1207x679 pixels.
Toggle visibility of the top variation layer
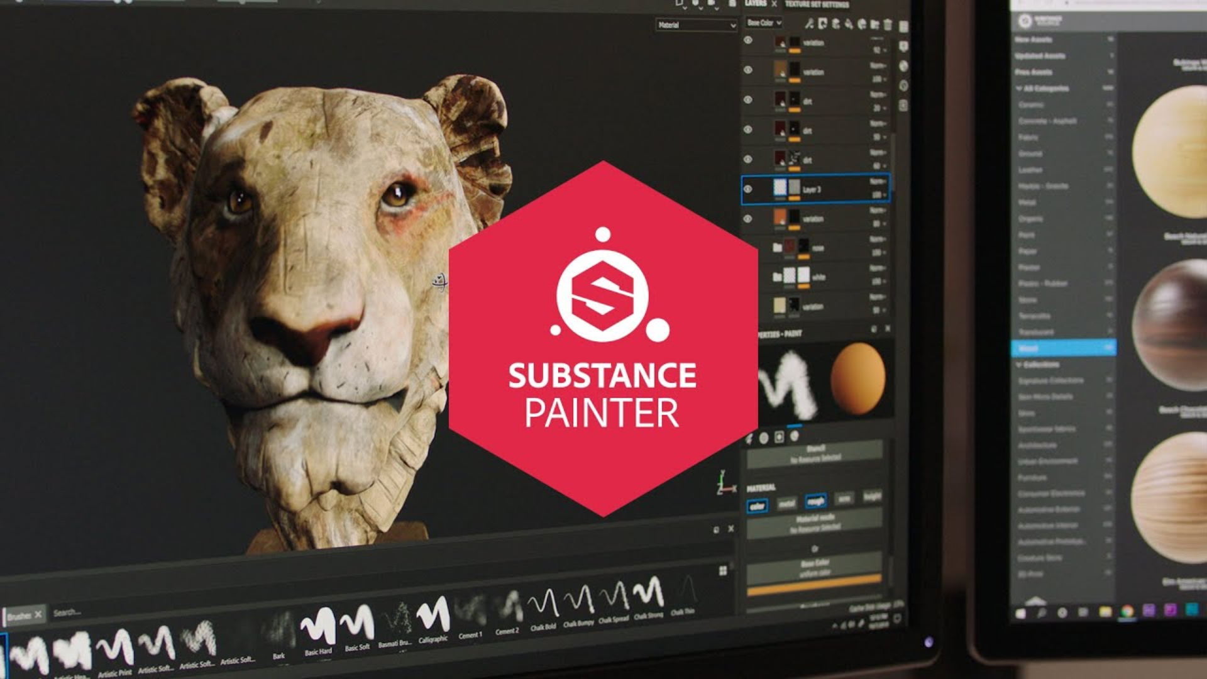tap(748, 40)
